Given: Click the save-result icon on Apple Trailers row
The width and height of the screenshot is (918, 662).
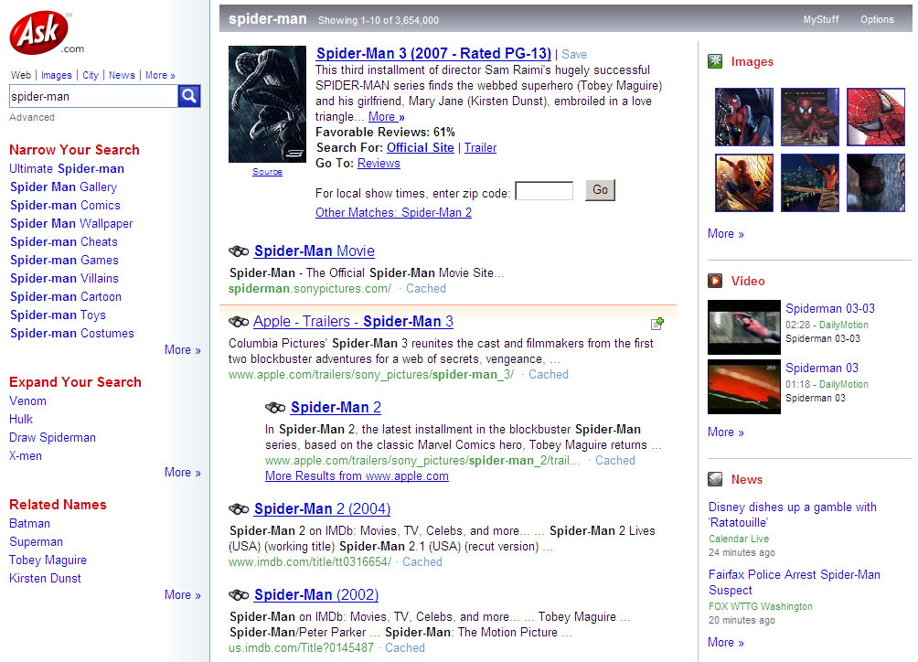Looking at the screenshot, I should pos(656,324).
